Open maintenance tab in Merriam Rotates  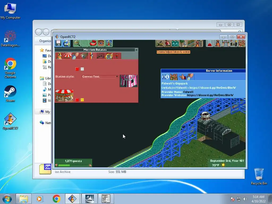click(84, 56)
